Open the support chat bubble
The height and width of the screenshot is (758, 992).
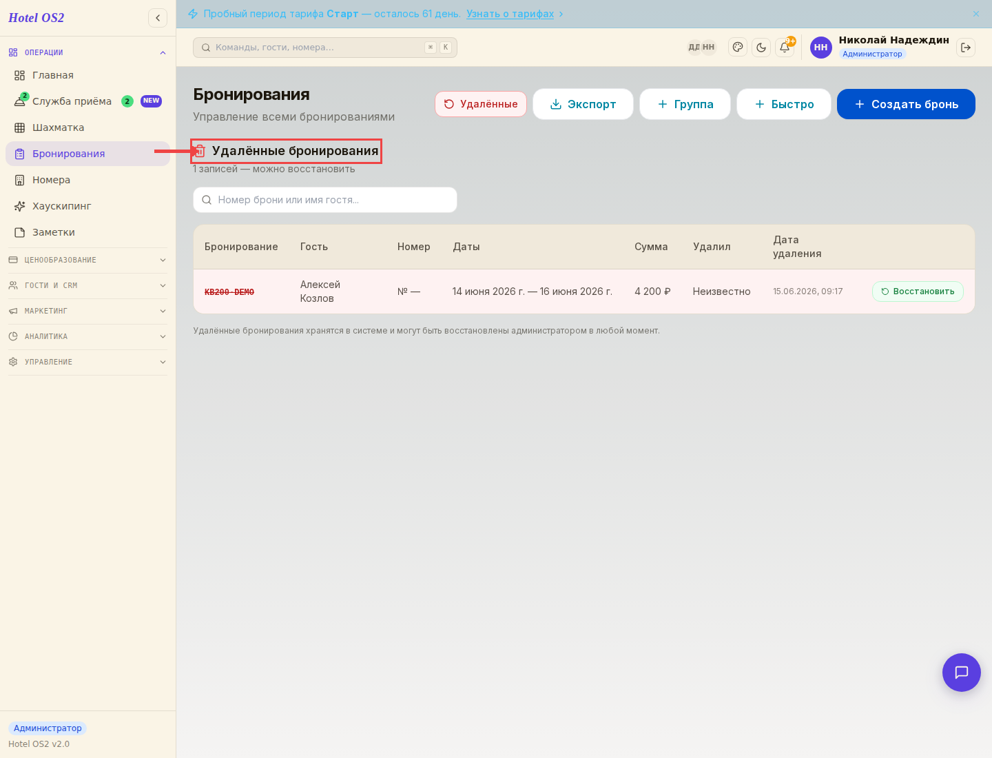(962, 673)
